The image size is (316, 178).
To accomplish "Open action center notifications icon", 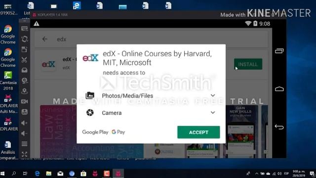I will [312, 174].
